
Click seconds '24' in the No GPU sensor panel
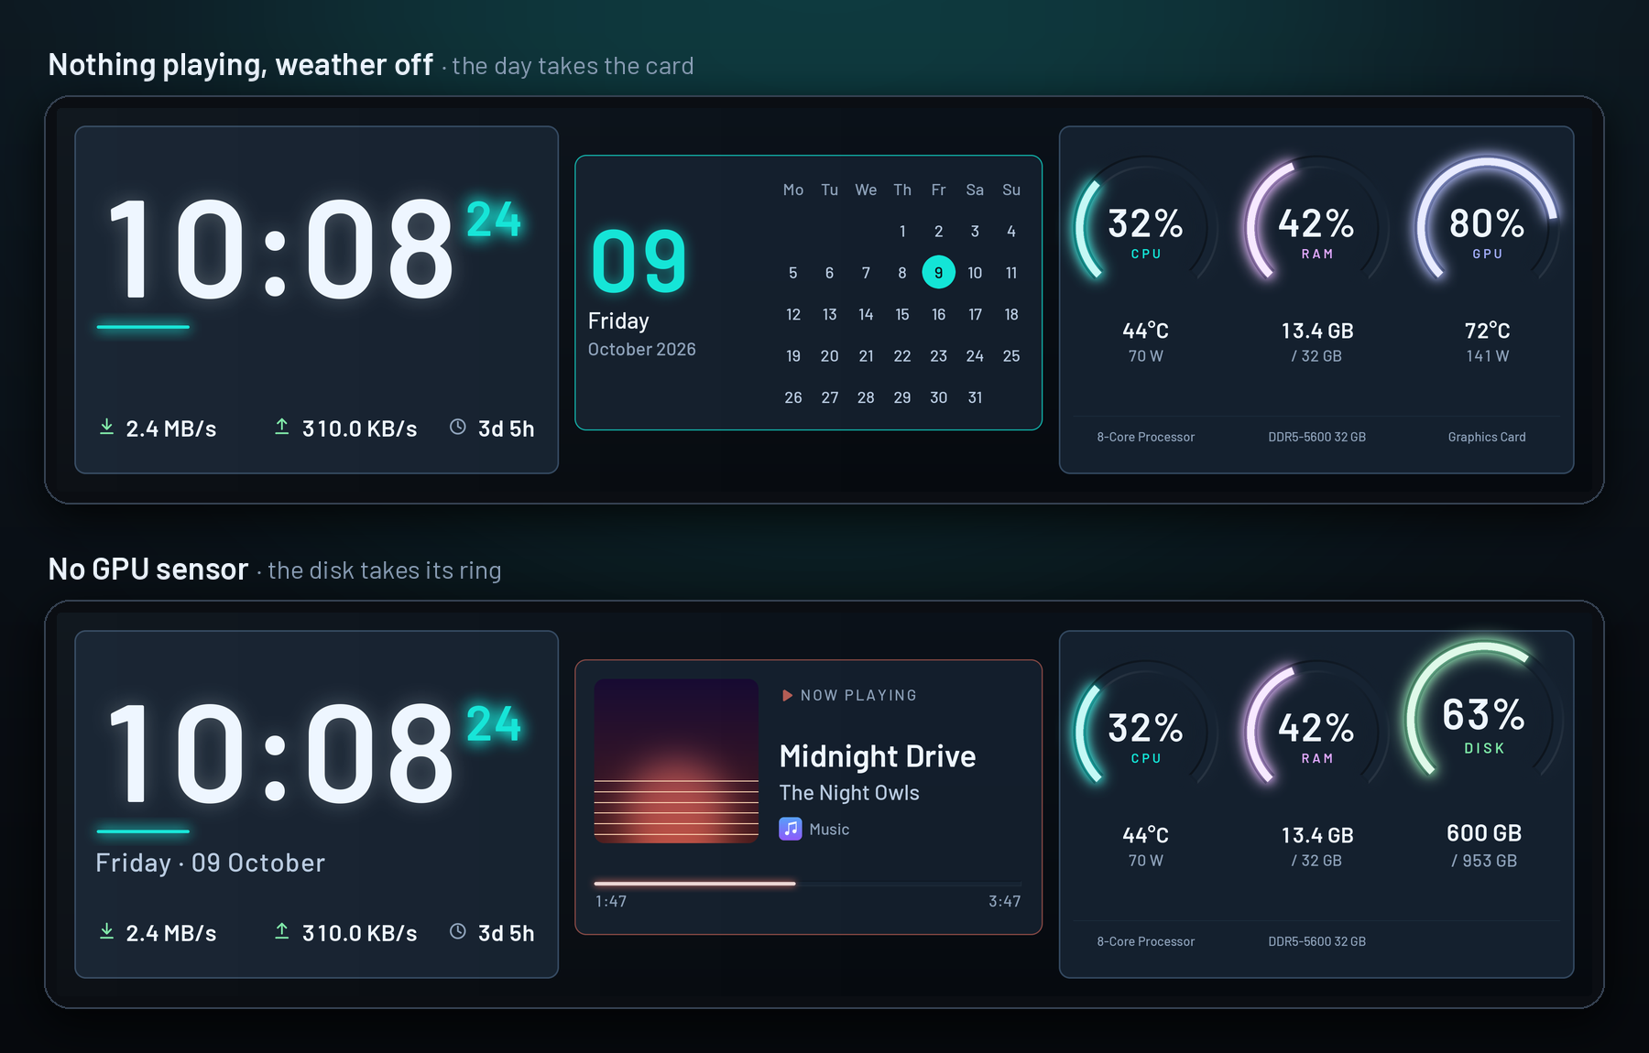point(494,724)
